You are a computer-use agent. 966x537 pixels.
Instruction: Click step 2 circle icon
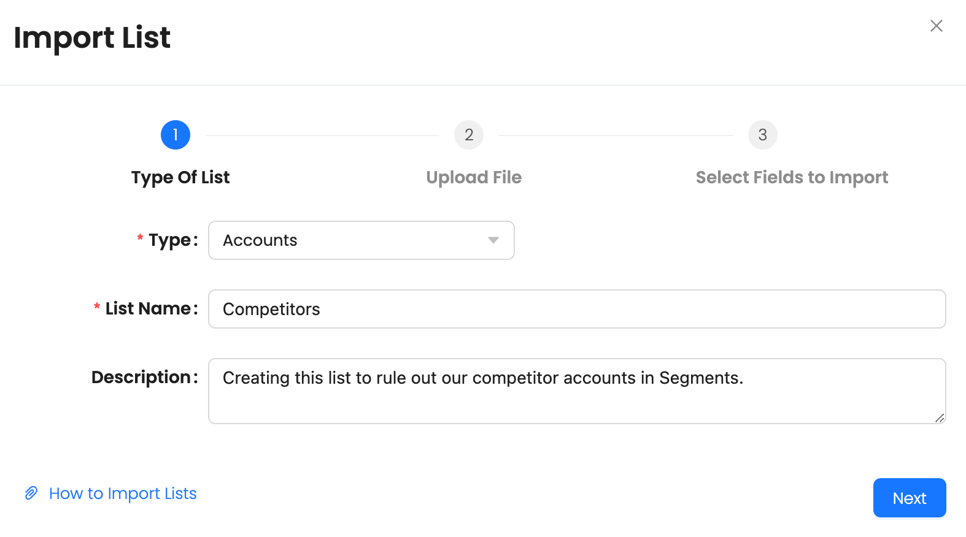tap(469, 135)
